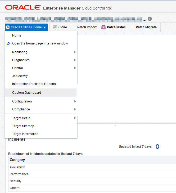Select Custom Dashboard menu item
Viewport: 176px width, 193px height.
click(40, 93)
